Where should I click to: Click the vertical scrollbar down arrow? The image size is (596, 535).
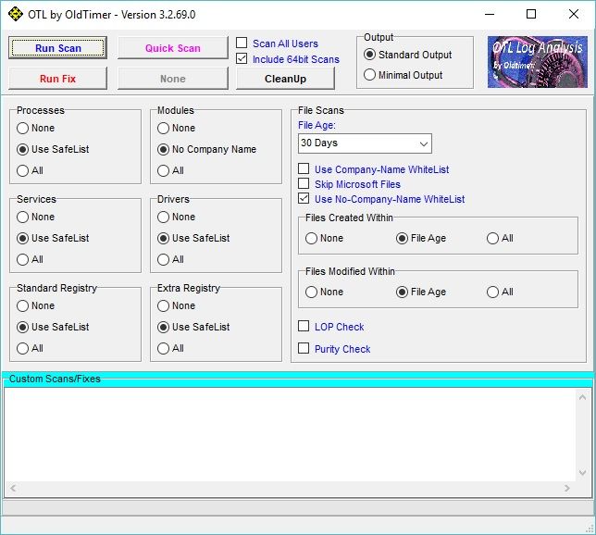click(582, 473)
